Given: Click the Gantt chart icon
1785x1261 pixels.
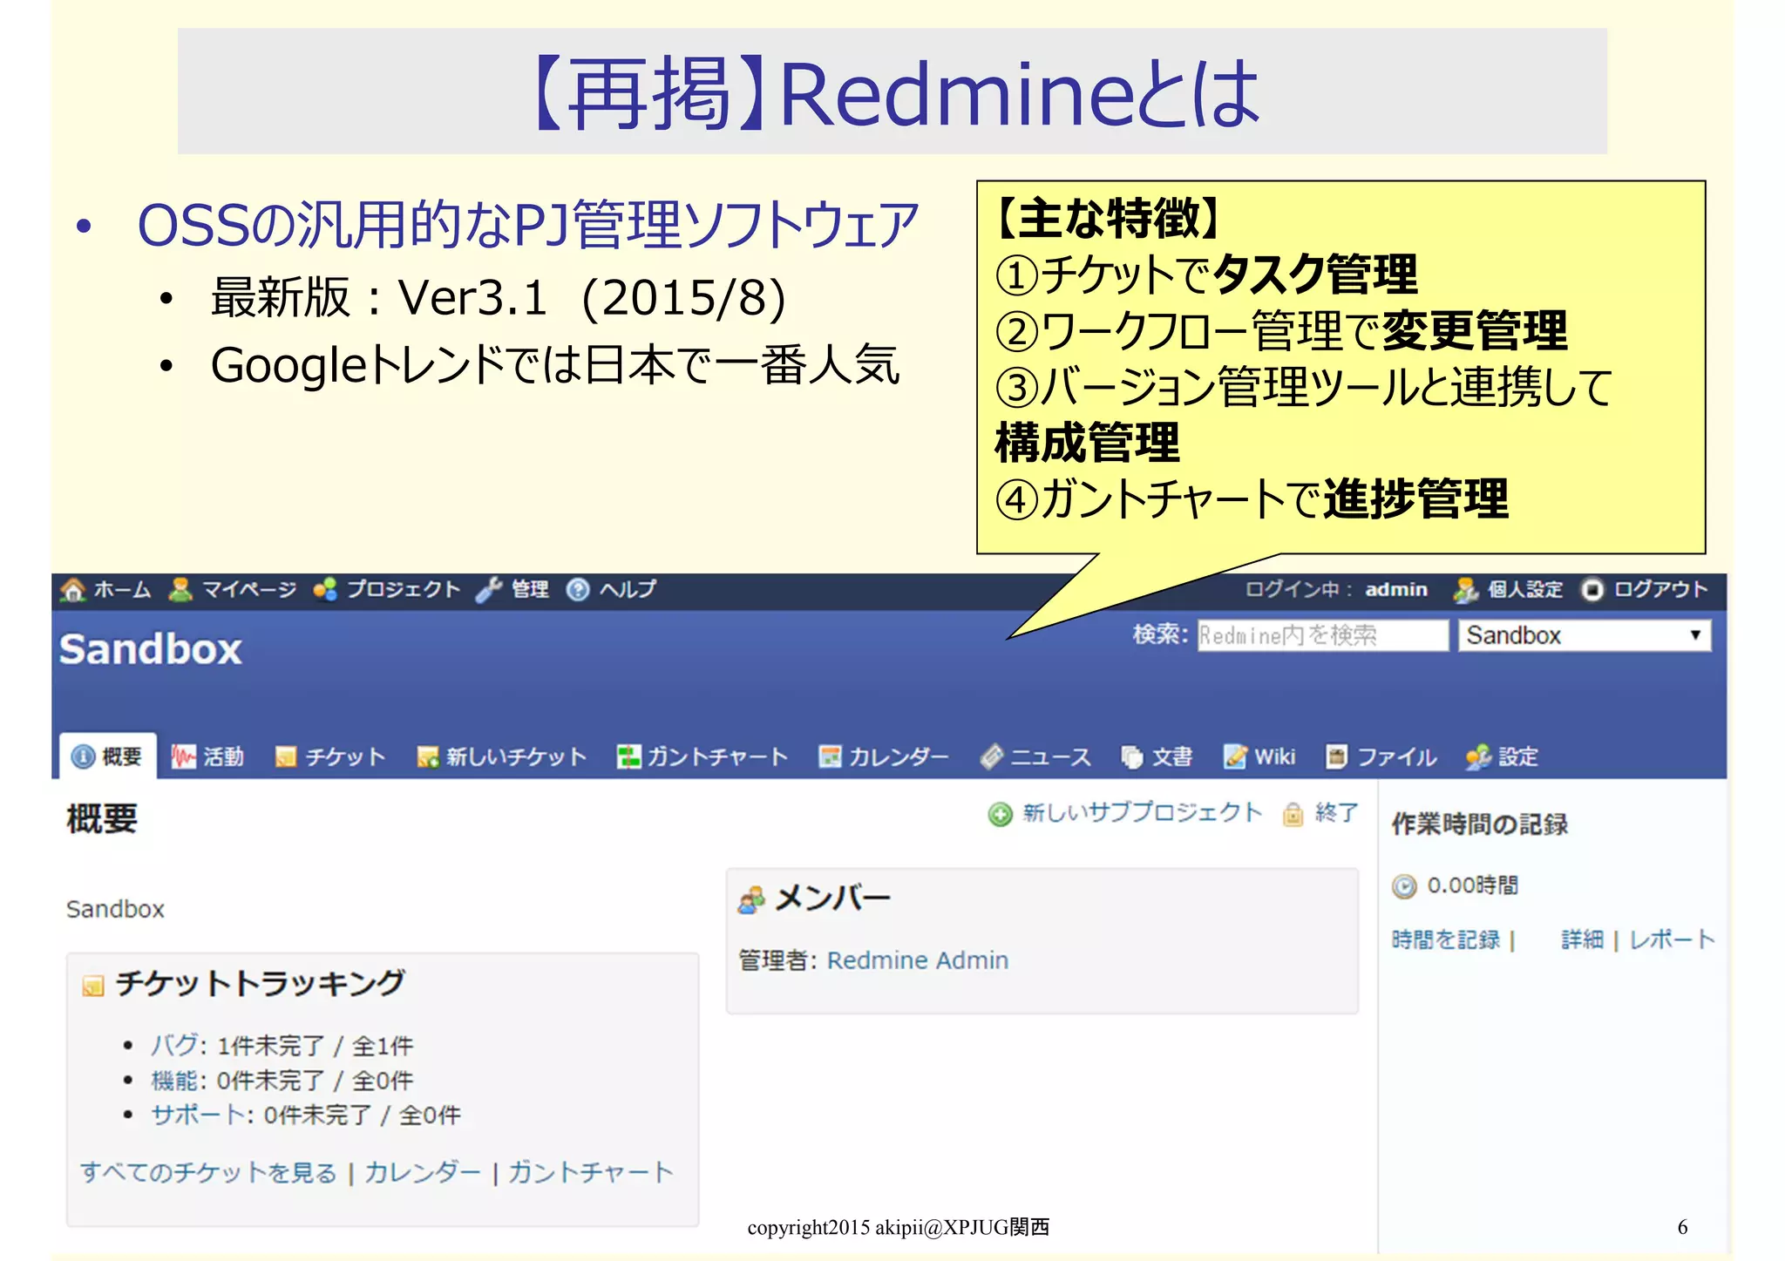Looking at the screenshot, I should tap(628, 756).
